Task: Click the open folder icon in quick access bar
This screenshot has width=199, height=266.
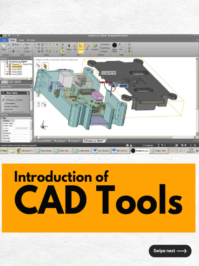Action: click(x=6, y=36)
